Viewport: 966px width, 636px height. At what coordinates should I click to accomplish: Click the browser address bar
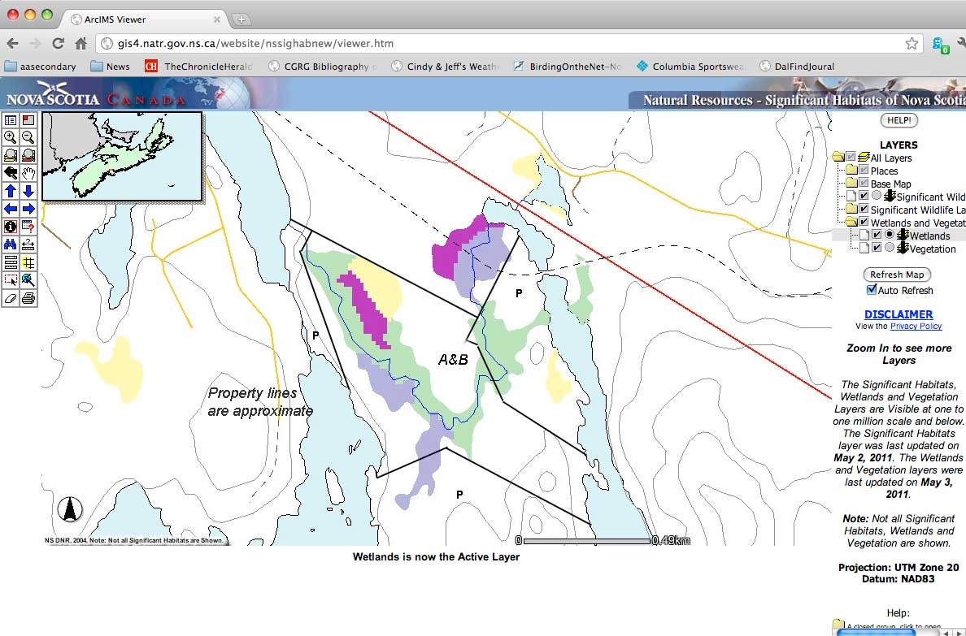509,43
